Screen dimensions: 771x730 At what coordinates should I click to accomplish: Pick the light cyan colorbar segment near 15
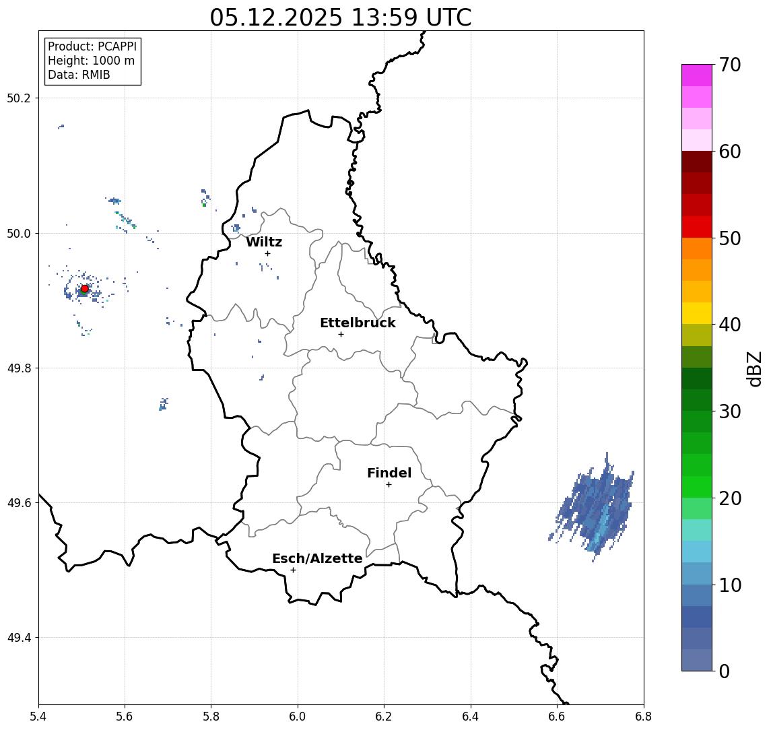click(697, 530)
